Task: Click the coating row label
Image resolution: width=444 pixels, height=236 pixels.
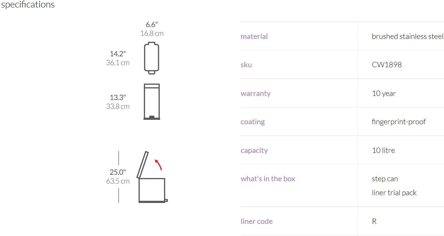Action: (x=253, y=122)
